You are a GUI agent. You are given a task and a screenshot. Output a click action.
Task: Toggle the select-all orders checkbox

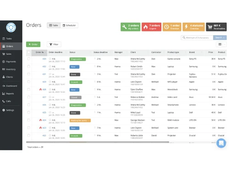coord(29,52)
